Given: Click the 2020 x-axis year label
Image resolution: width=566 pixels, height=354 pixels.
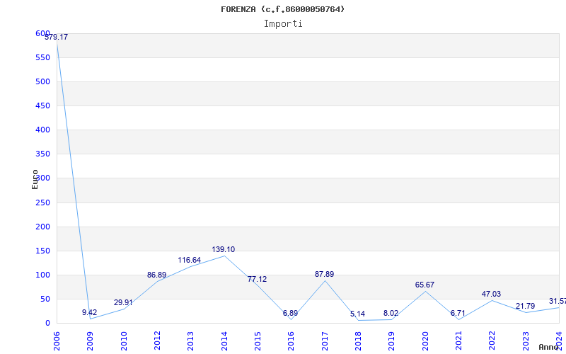Looking at the screenshot, I should coord(425,341).
